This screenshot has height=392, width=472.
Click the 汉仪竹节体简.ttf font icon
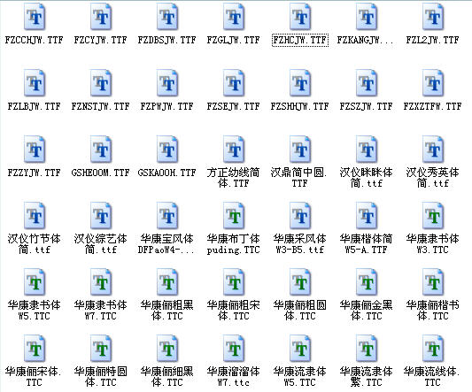tap(35, 215)
